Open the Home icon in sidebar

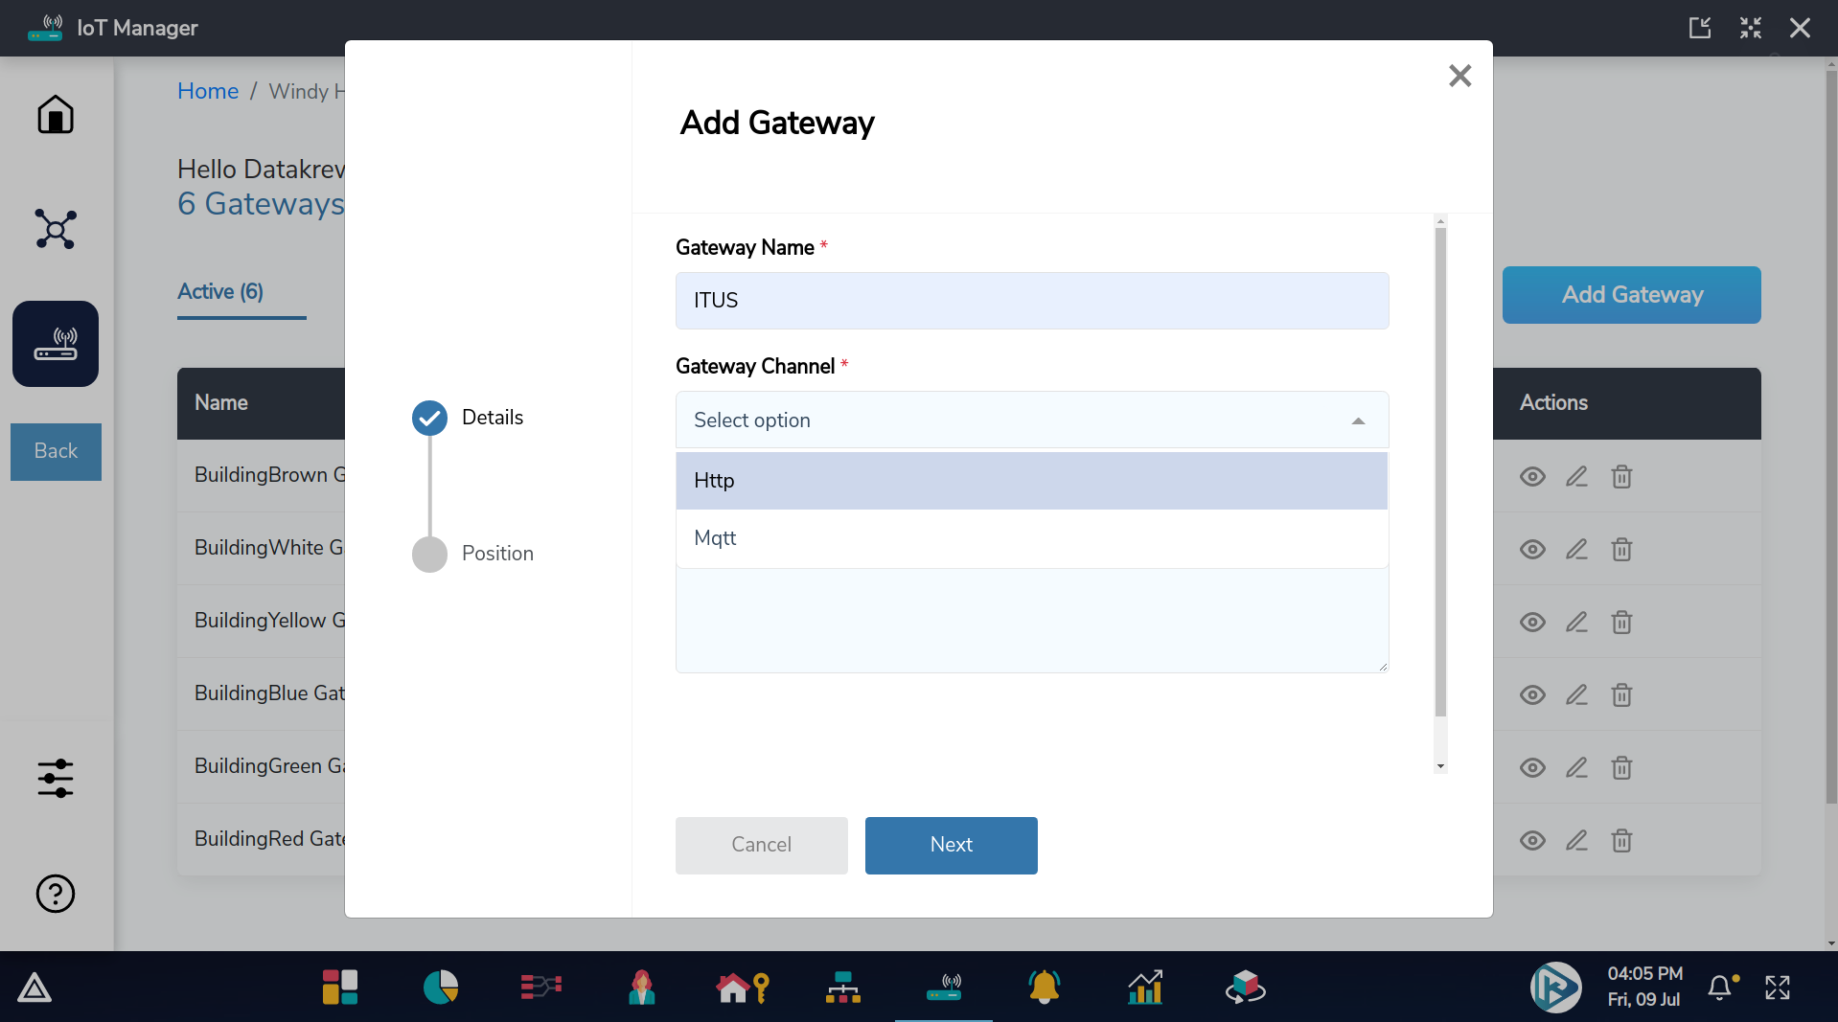56,115
